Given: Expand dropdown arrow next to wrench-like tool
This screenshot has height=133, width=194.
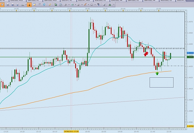Looking at the screenshot, I should pyautogui.click(x=69, y=5).
